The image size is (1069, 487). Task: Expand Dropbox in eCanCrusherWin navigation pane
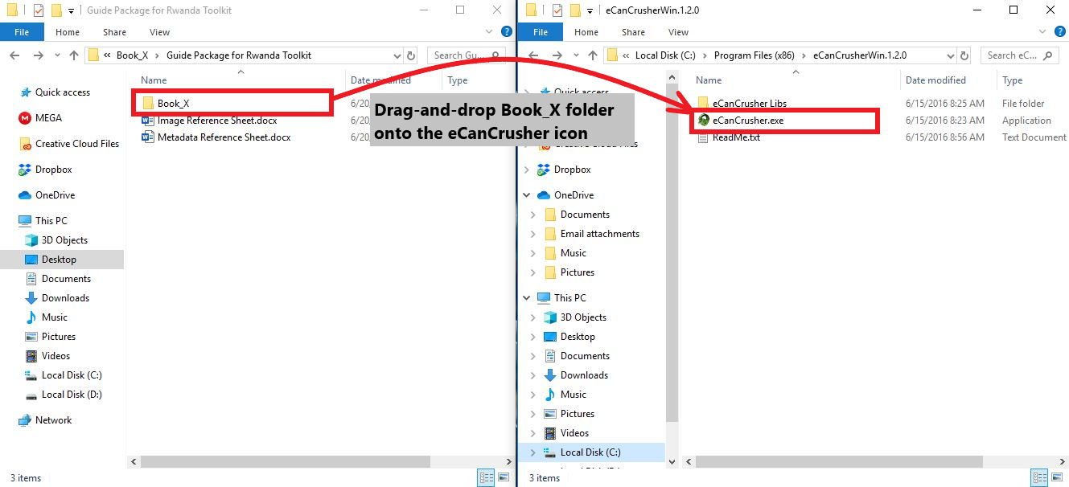527,170
